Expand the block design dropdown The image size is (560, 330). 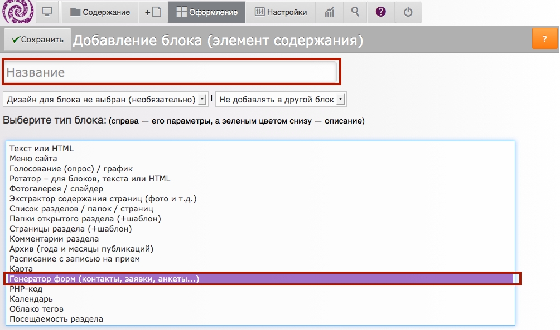point(105,100)
